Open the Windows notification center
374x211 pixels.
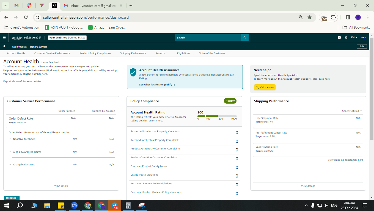click(365, 206)
